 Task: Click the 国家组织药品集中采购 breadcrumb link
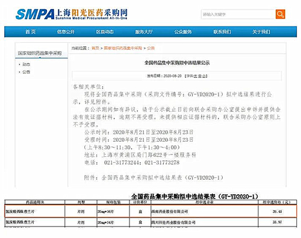click(x=123, y=48)
